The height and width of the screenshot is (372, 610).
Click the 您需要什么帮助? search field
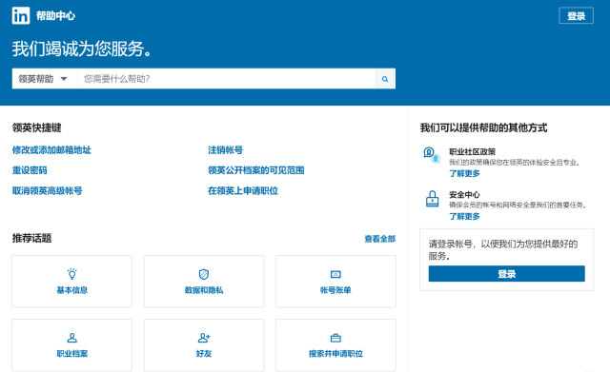tap(226, 79)
